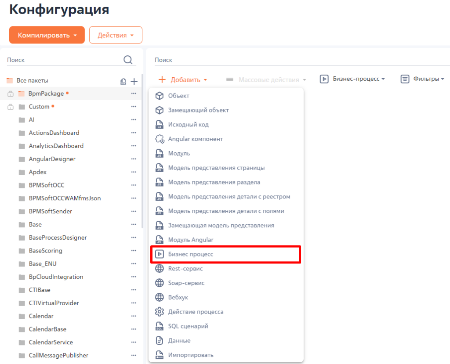Screen dimensions: 450x364
Task: Open three-dots menu for AngularDesigner package
Action: [134, 159]
